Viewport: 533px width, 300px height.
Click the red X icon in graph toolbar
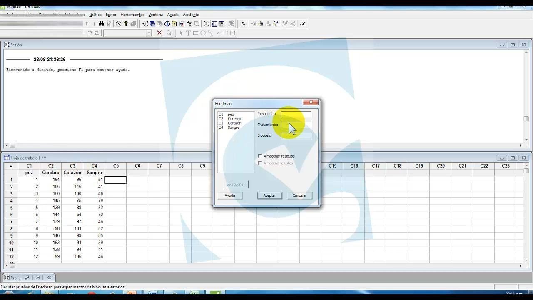click(159, 33)
